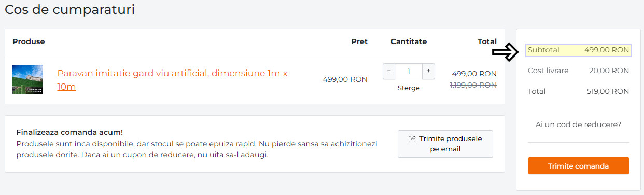
Task: Increase quantity with the plus button
Action: 428,72
